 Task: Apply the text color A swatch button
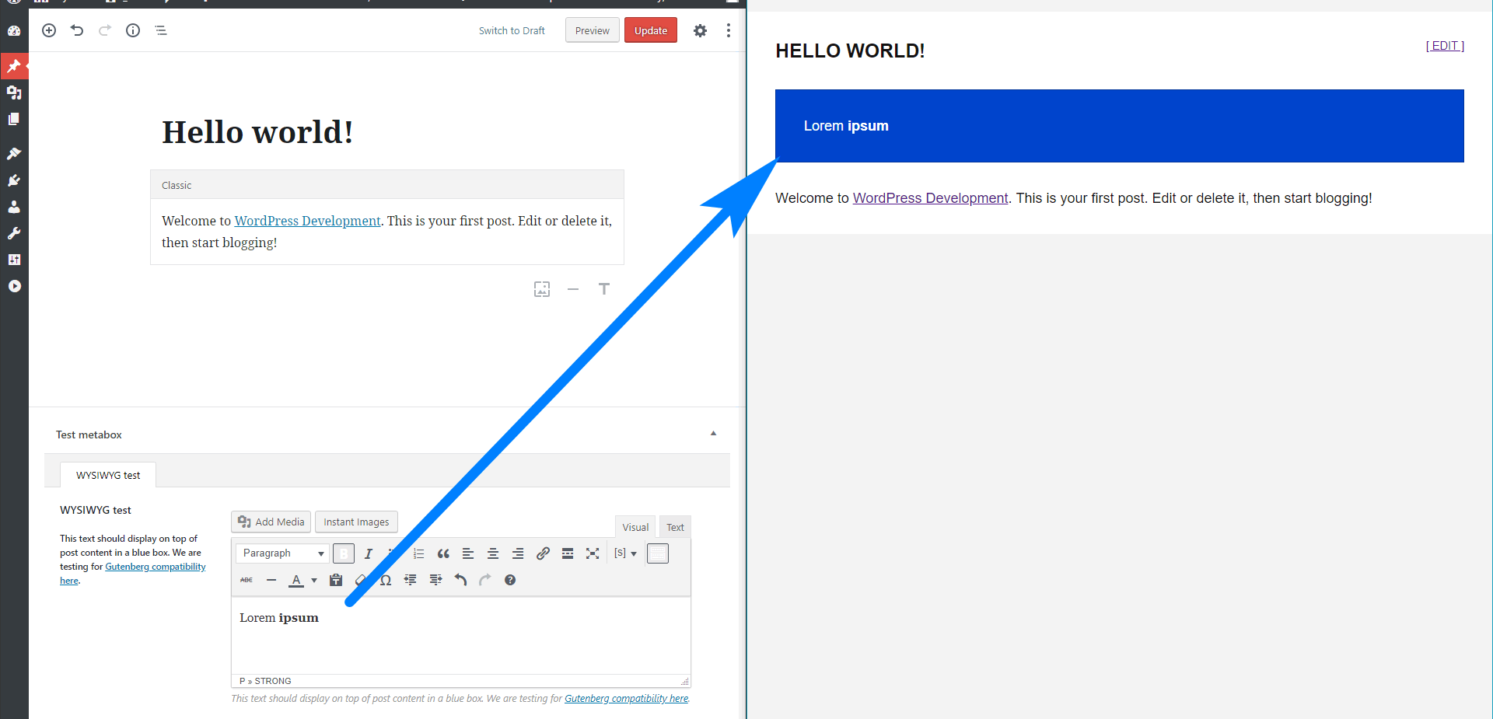coord(296,580)
